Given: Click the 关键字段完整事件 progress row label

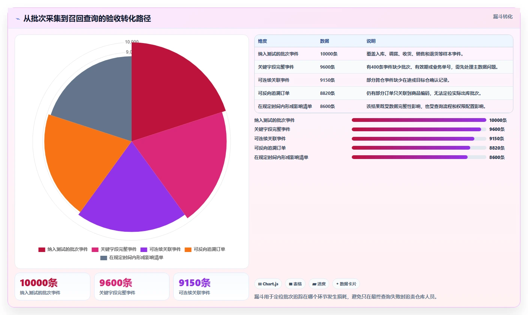Looking at the screenshot, I should (x=272, y=129).
